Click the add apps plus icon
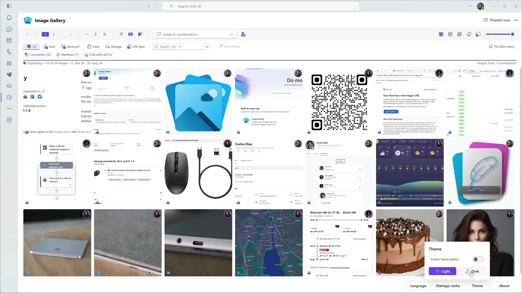The width and height of the screenshot is (522, 293). (x=9, y=120)
